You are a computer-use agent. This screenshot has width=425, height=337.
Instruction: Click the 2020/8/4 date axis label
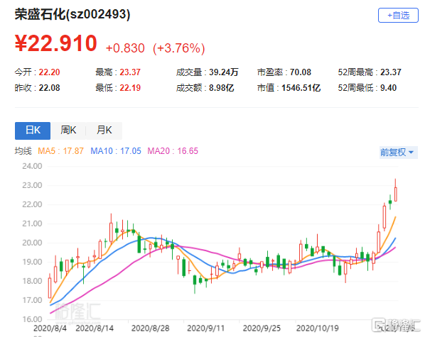tap(50, 328)
